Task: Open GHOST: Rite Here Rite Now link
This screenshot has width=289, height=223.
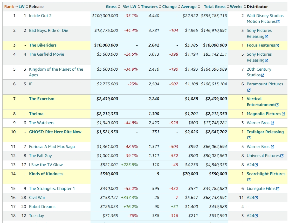Action: (x=55, y=132)
